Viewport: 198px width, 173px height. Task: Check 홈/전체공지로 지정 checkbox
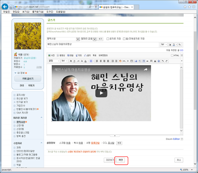124,39
